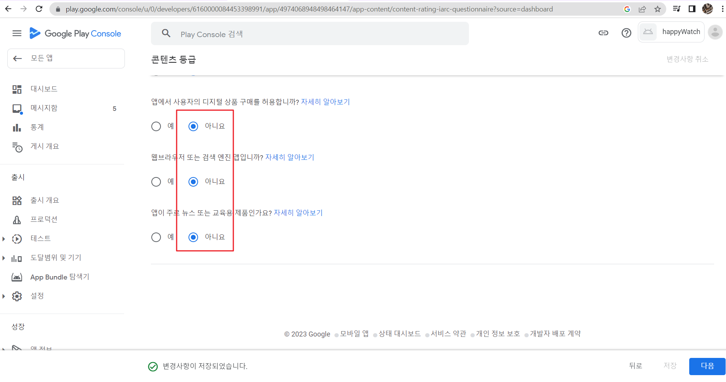Click the search magnifier icon

166,33
